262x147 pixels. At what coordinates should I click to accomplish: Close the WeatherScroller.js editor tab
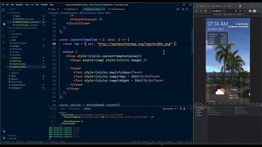click(x=104, y=9)
